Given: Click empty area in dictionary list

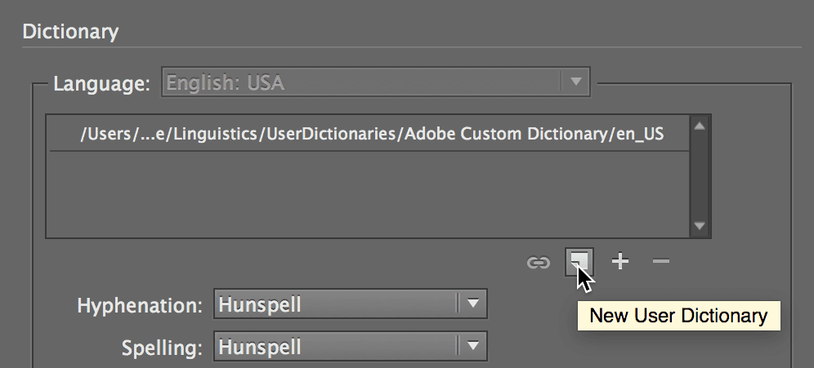Looking at the screenshot, I should pyautogui.click(x=369, y=194).
